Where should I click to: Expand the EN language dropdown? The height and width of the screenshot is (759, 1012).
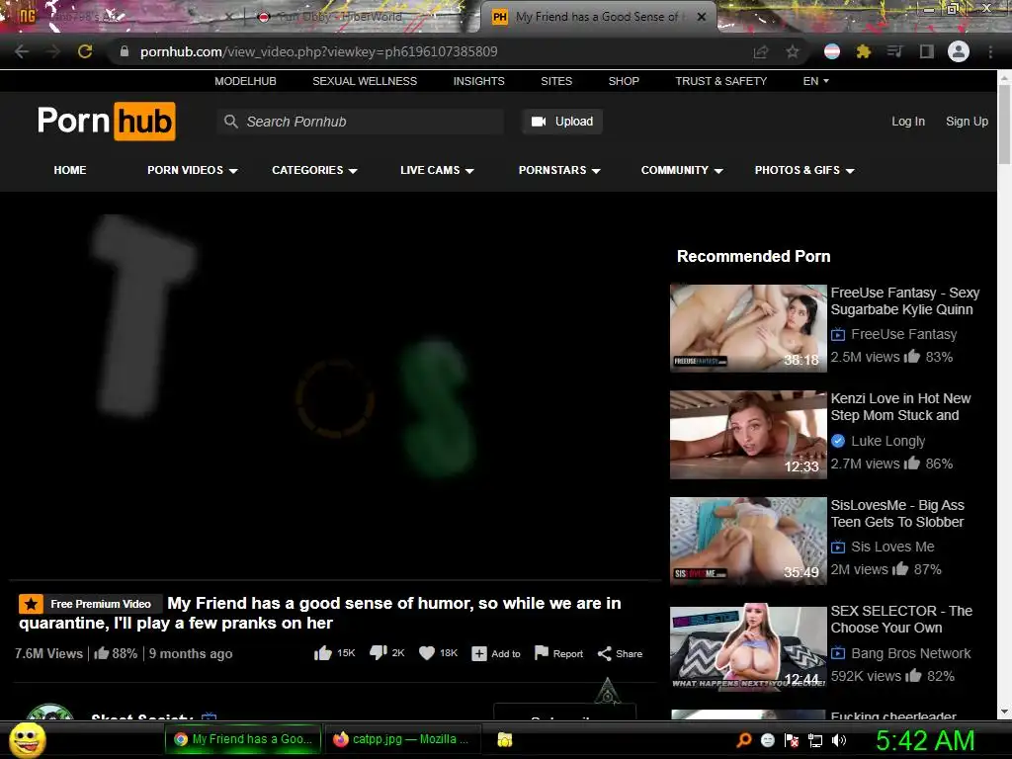click(815, 81)
